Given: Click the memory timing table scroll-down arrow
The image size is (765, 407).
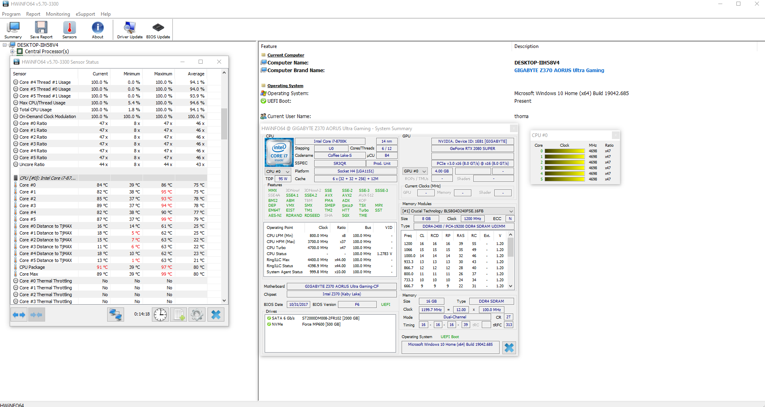Looking at the screenshot, I should coord(510,286).
